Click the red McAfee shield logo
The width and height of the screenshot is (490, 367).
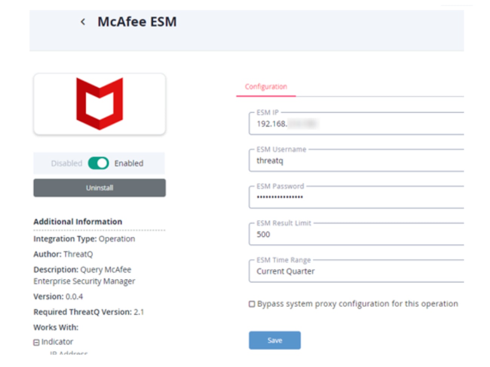click(x=100, y=104)
